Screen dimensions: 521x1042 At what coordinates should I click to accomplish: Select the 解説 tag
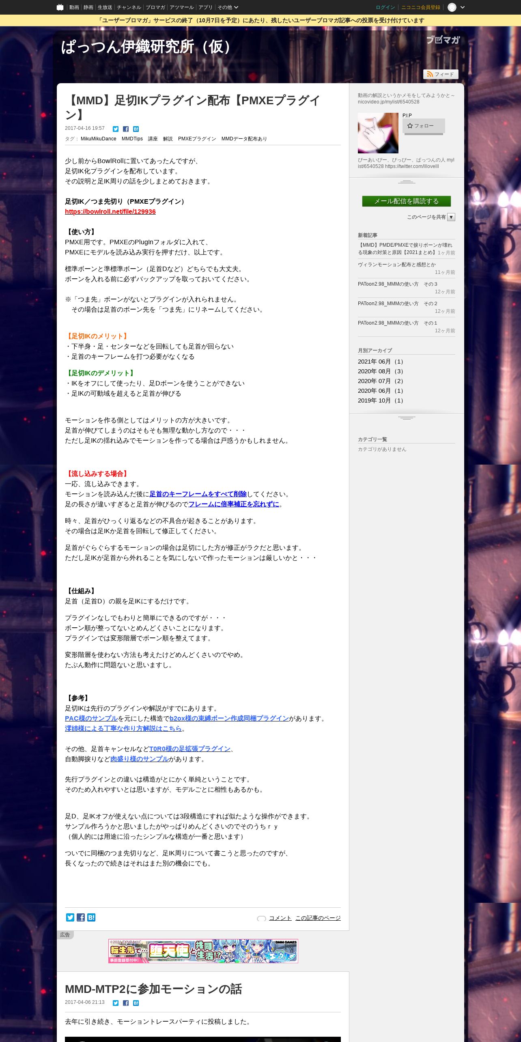coord(168,139)
